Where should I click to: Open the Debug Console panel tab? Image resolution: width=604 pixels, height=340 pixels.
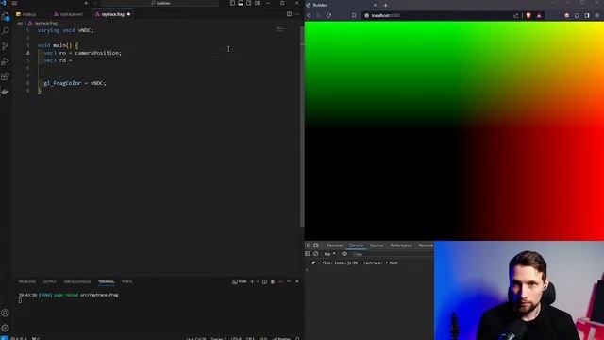tap(77, 281)
